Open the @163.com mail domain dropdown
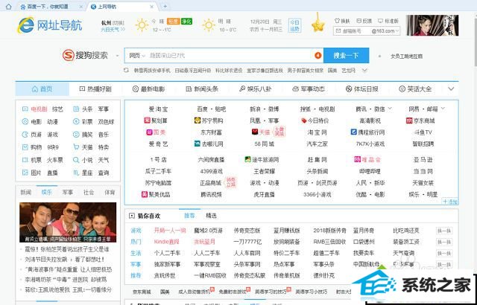This screenshot has width=477, height=305. point(397,30)
